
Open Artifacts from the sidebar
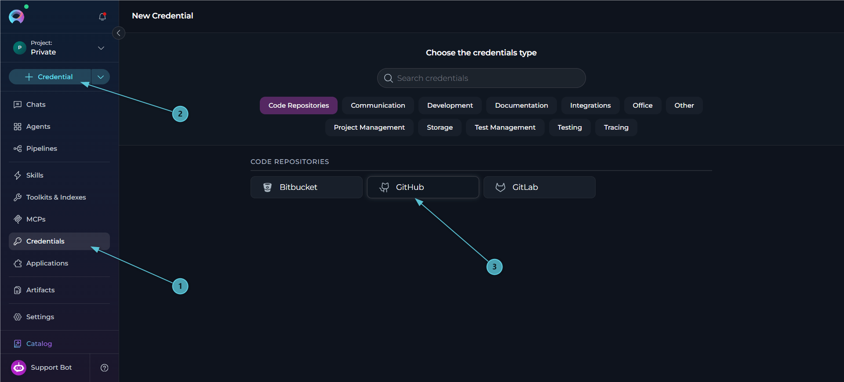[59, 290]
